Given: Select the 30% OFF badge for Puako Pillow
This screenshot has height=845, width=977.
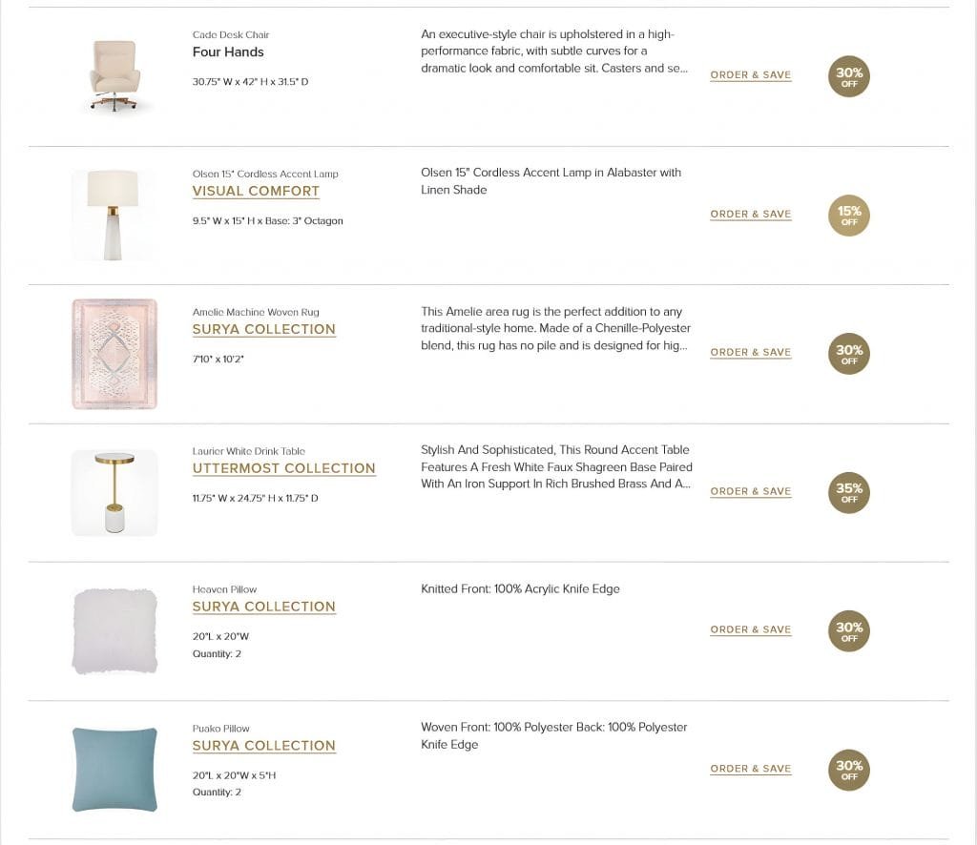Looking at the screenshot, I should [848, 769].
